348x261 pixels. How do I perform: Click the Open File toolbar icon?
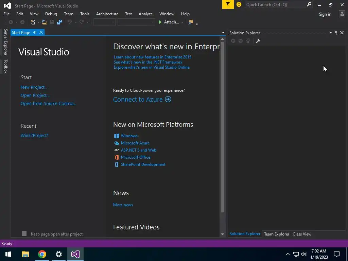(x=45, y=22)
